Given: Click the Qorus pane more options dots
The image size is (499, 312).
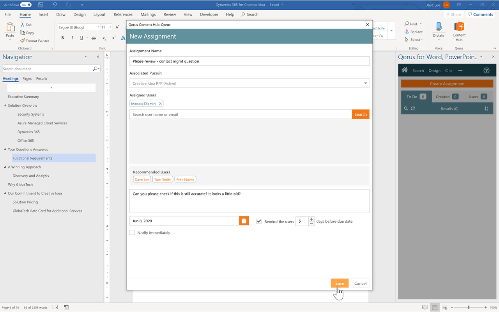Looking at the screenshot, I should [x=460, y=71].
